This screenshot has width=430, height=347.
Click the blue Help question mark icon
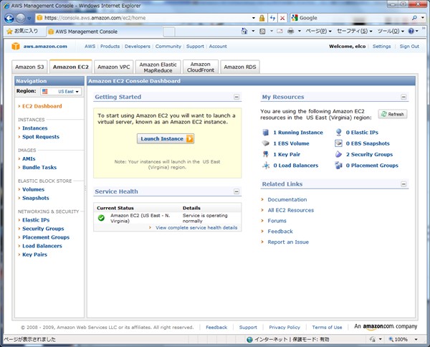[x=411, y=31]
